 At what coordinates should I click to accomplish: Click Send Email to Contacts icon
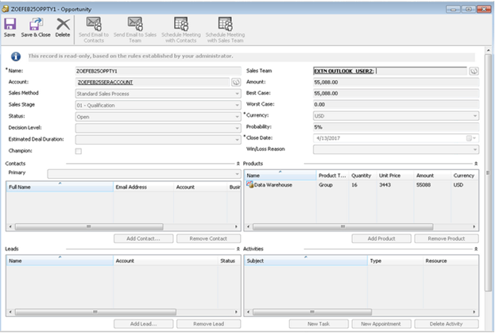pos(93,24)
